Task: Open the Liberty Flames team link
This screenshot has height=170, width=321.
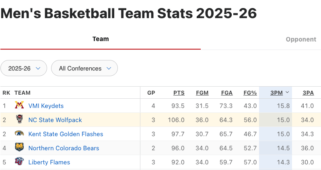Action: point(49,162)
